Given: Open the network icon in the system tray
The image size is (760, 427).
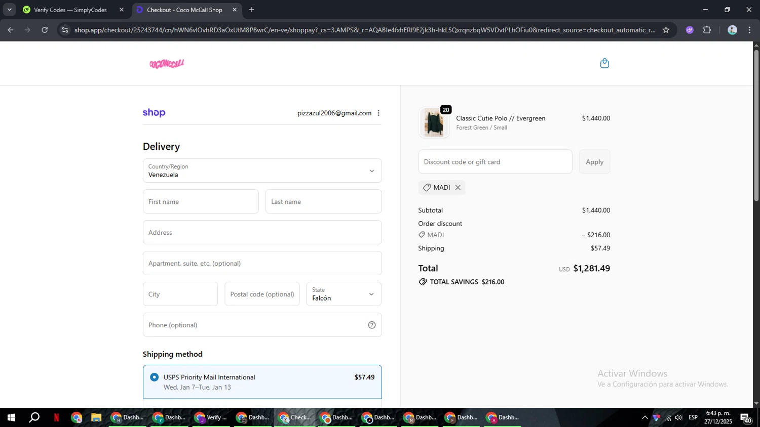Looking at the screenshot, I should coord(668,417).
